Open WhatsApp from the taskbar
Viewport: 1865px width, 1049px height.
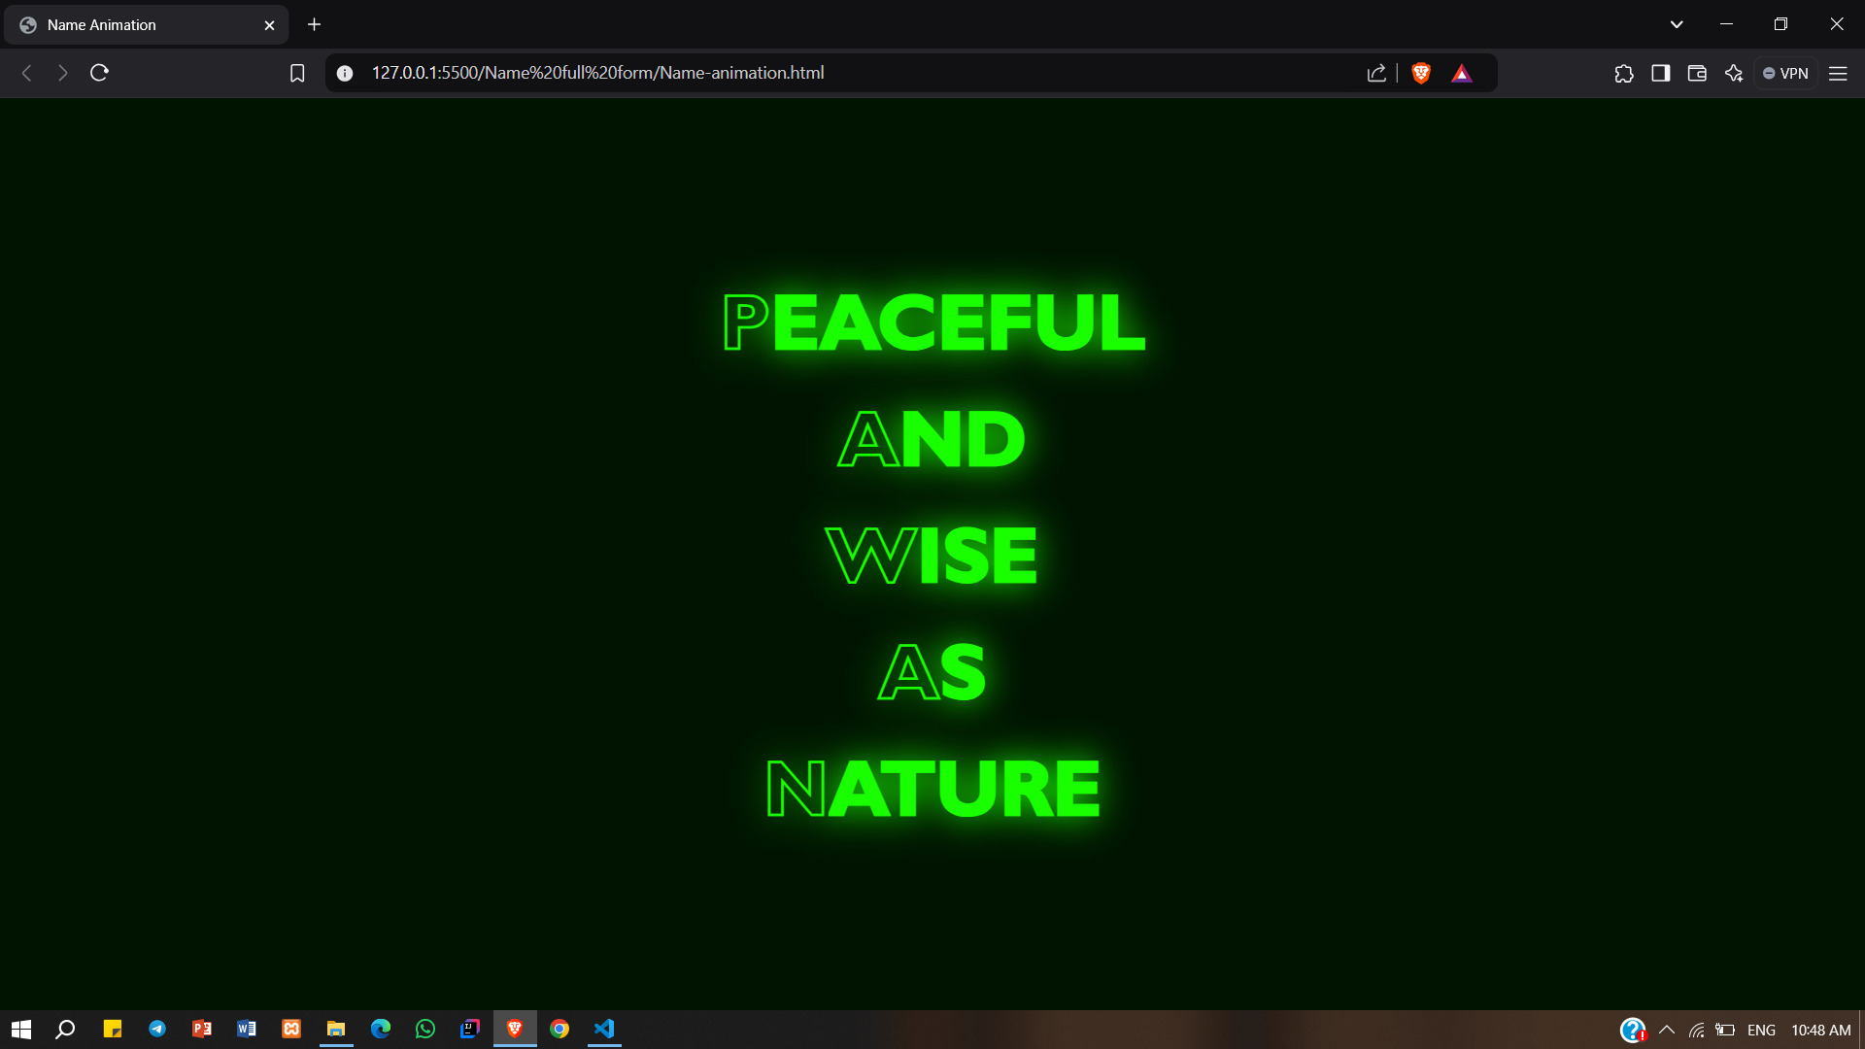[x=425, y=1029]
